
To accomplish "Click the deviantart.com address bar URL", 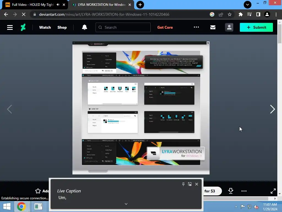I will [104, 14].
